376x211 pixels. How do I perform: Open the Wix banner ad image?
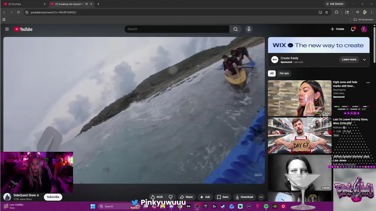click(319, 45)
